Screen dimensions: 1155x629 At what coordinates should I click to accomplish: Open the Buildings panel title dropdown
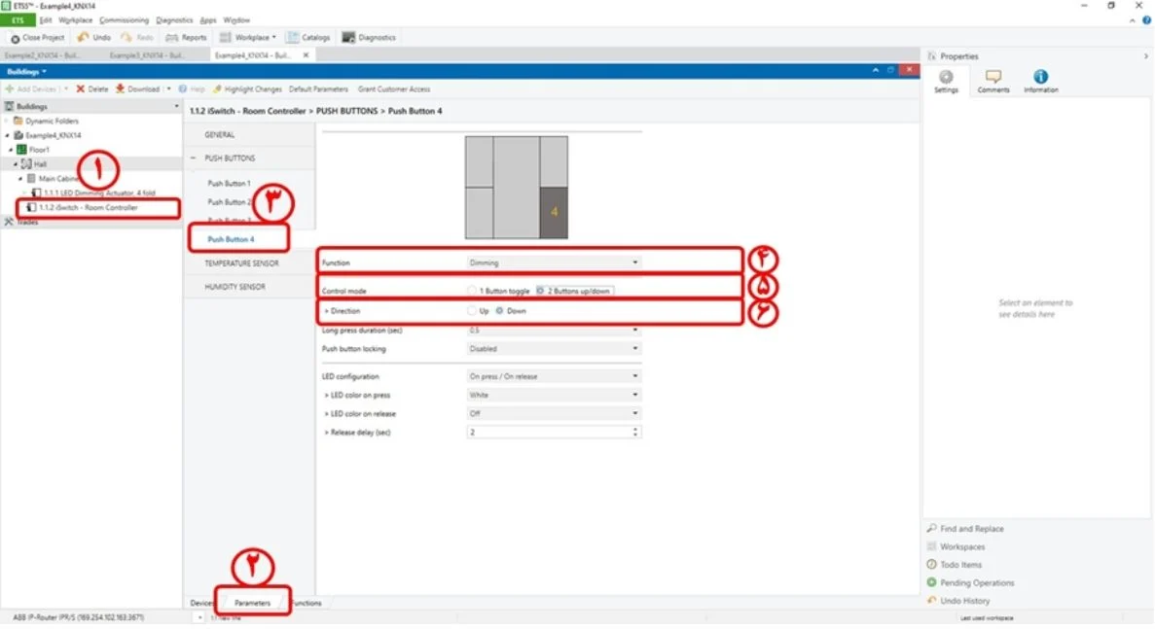pos(44,71)
